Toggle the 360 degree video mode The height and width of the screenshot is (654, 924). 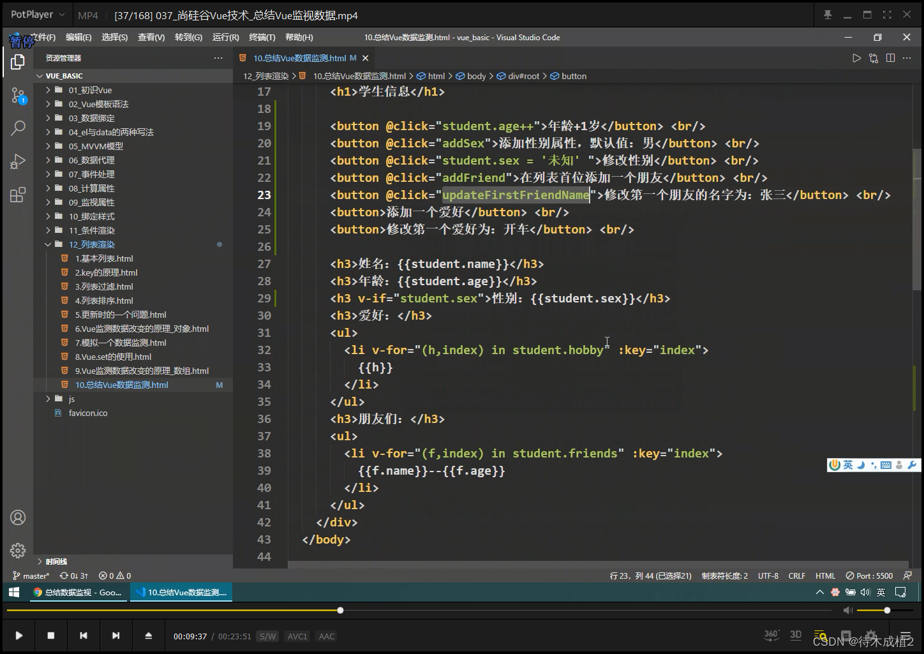(x=771, y=635)
